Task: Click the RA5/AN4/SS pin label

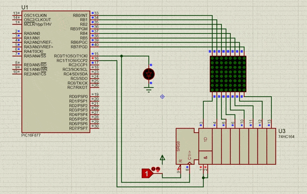Action: (35, 56)
